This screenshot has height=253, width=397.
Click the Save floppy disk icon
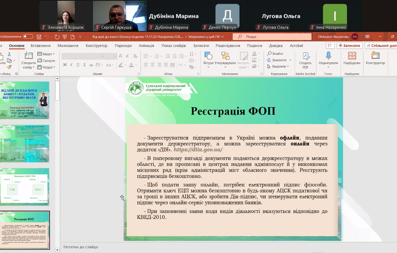pyautogui.click(x=39, y=37)
